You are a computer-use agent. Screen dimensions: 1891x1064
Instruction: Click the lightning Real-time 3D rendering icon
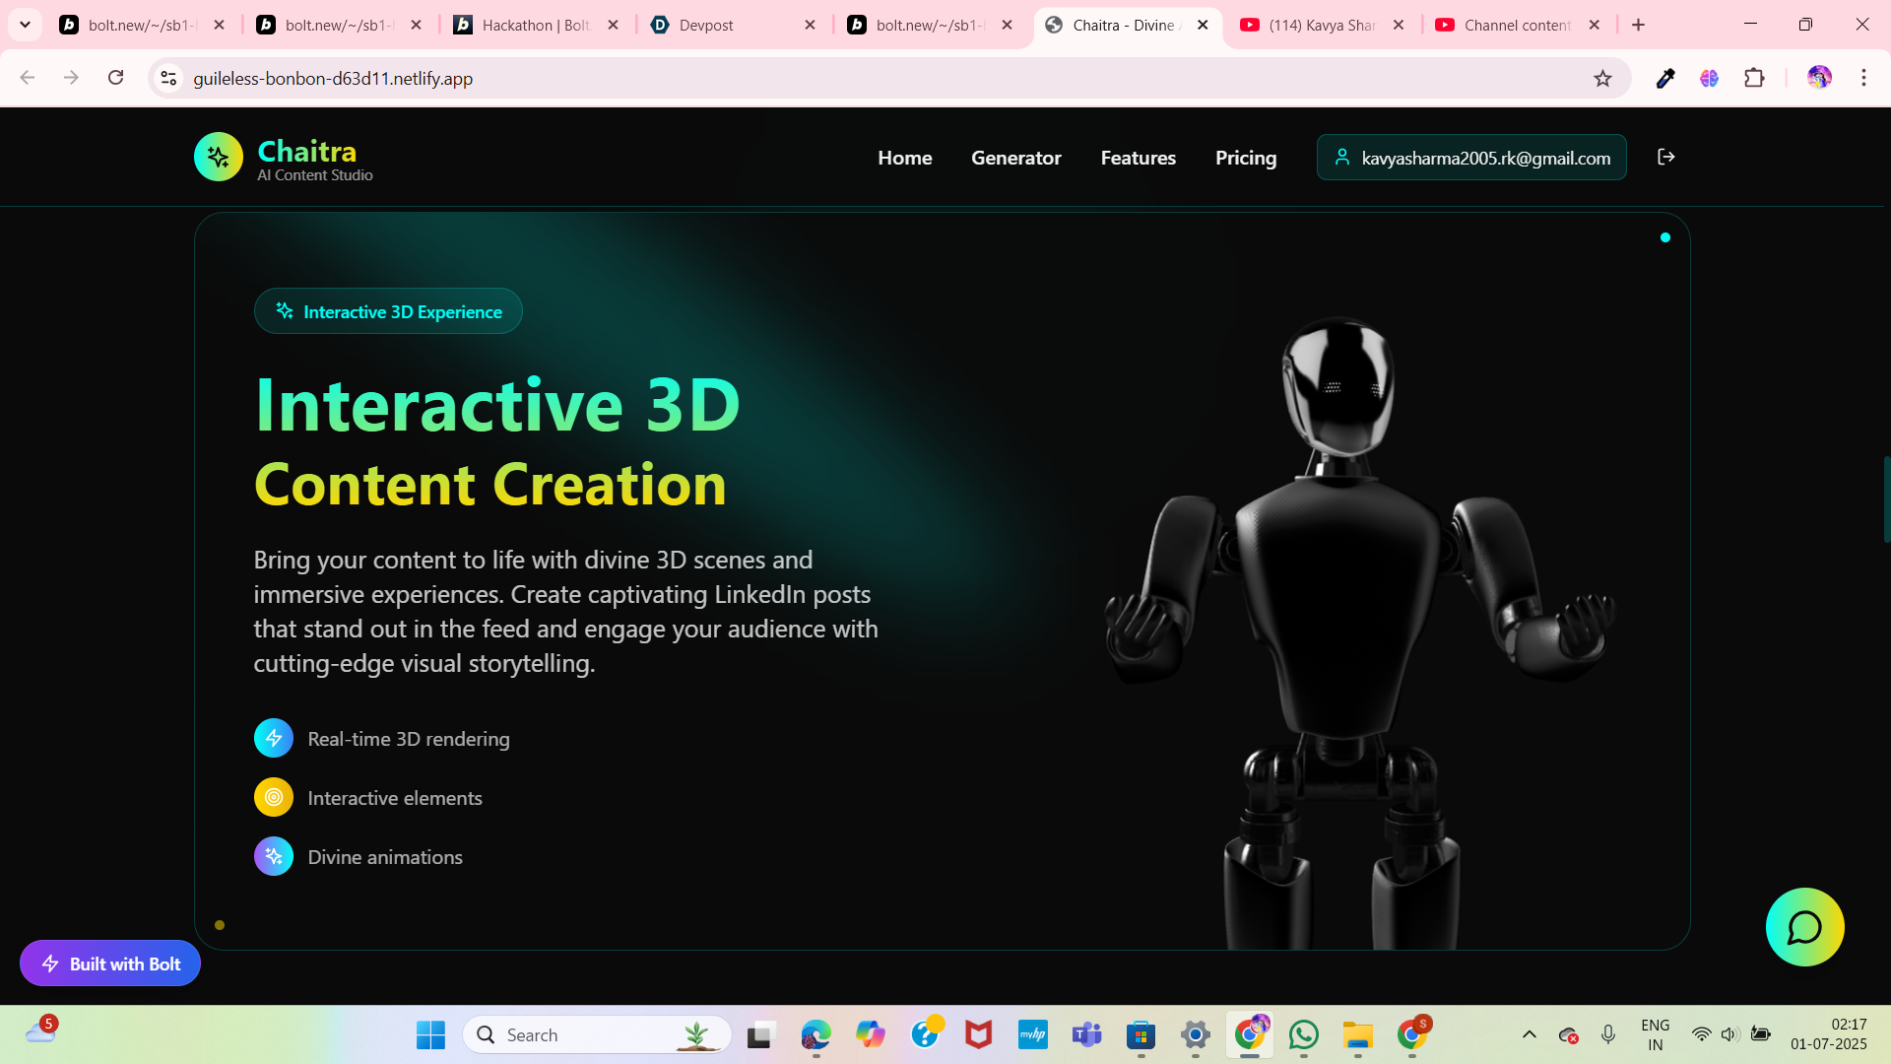click(274, 738)
